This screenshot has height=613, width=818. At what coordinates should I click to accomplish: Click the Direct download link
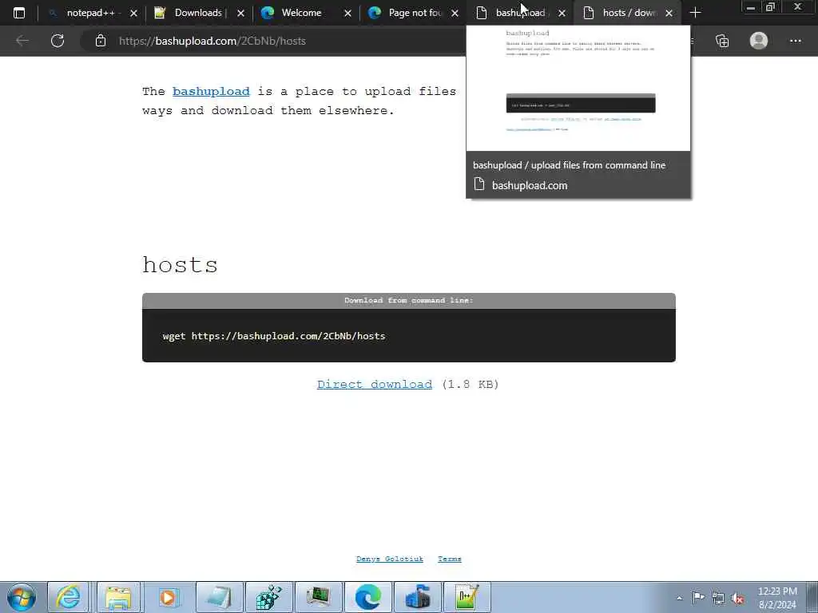375,384
